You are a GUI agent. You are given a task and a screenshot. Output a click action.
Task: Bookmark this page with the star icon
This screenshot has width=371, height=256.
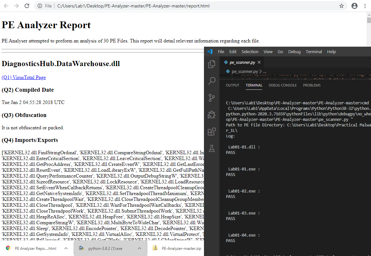(342, 6)
